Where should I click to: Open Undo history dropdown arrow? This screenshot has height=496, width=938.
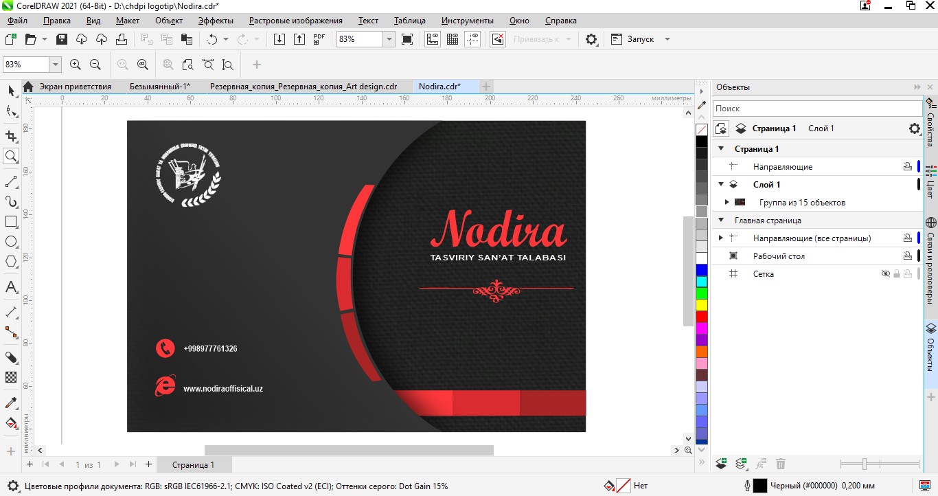pyautogui.click(x=225, y=39)
